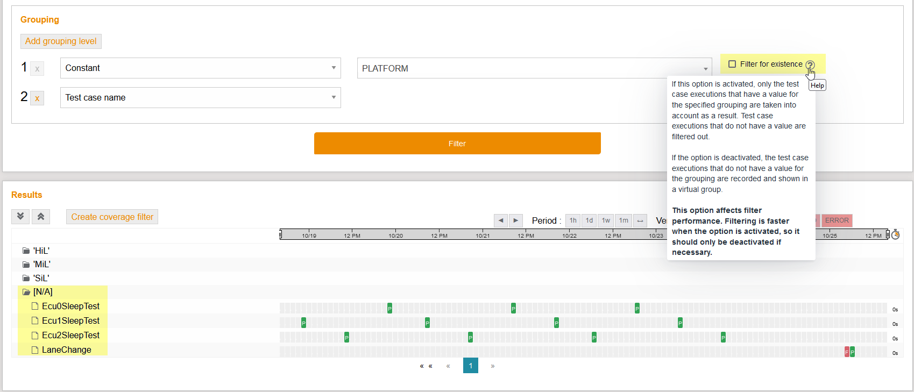
Task: Open the PLATFORM constant dropdown
Action: pyautogui.click(x=534, y=68)
